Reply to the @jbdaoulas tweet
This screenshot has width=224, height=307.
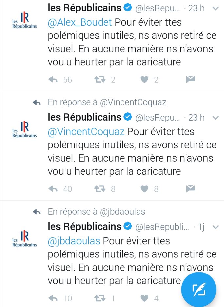tap(53, 298)
